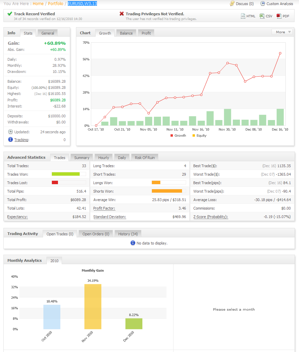
Task: Click the CSV export icon
Action: (262, 16)
